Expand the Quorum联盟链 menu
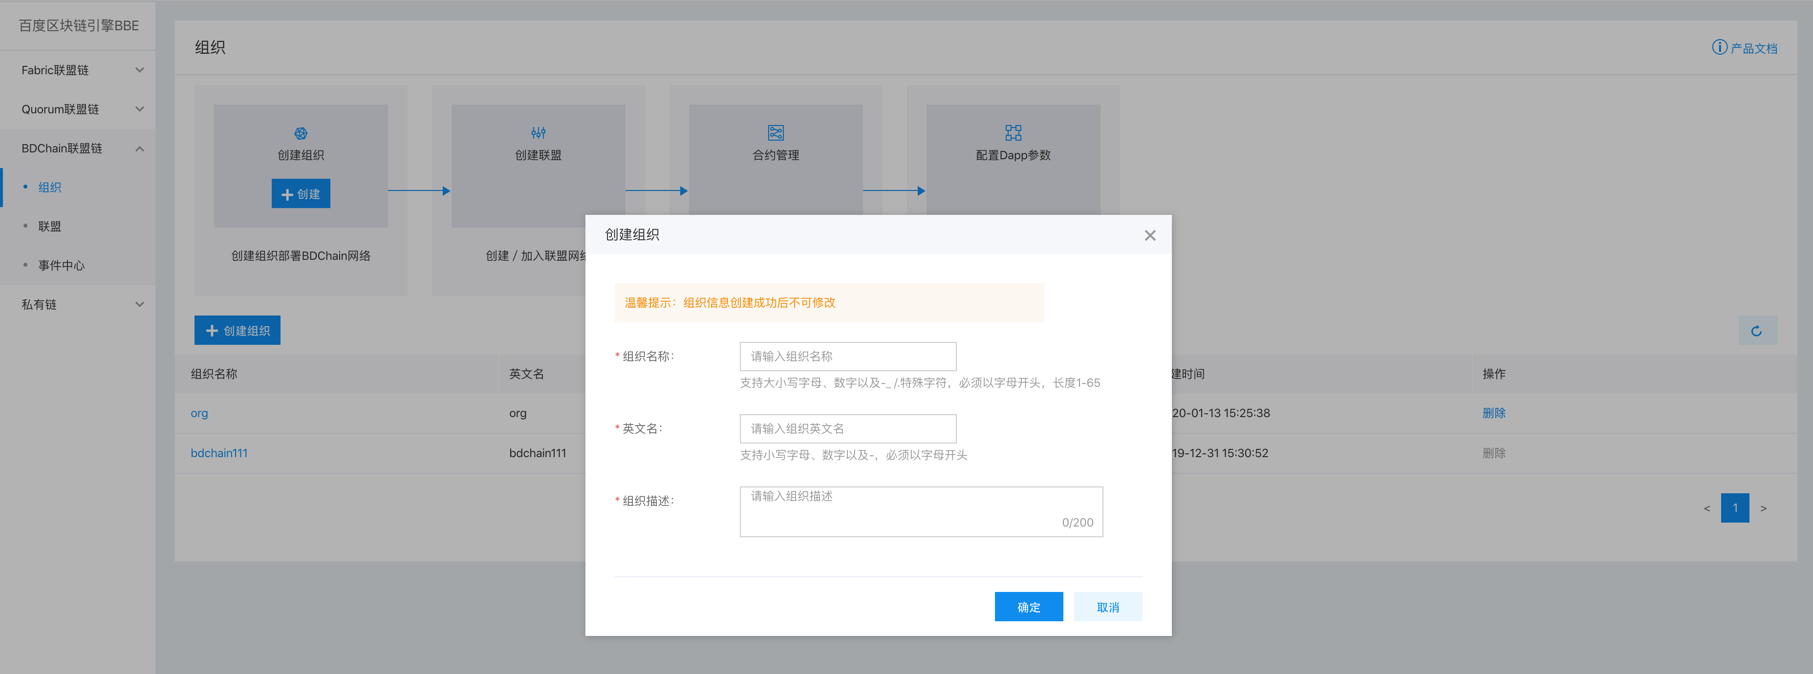The height and width of the screenshot is (674, 1813). click(77, 109)
